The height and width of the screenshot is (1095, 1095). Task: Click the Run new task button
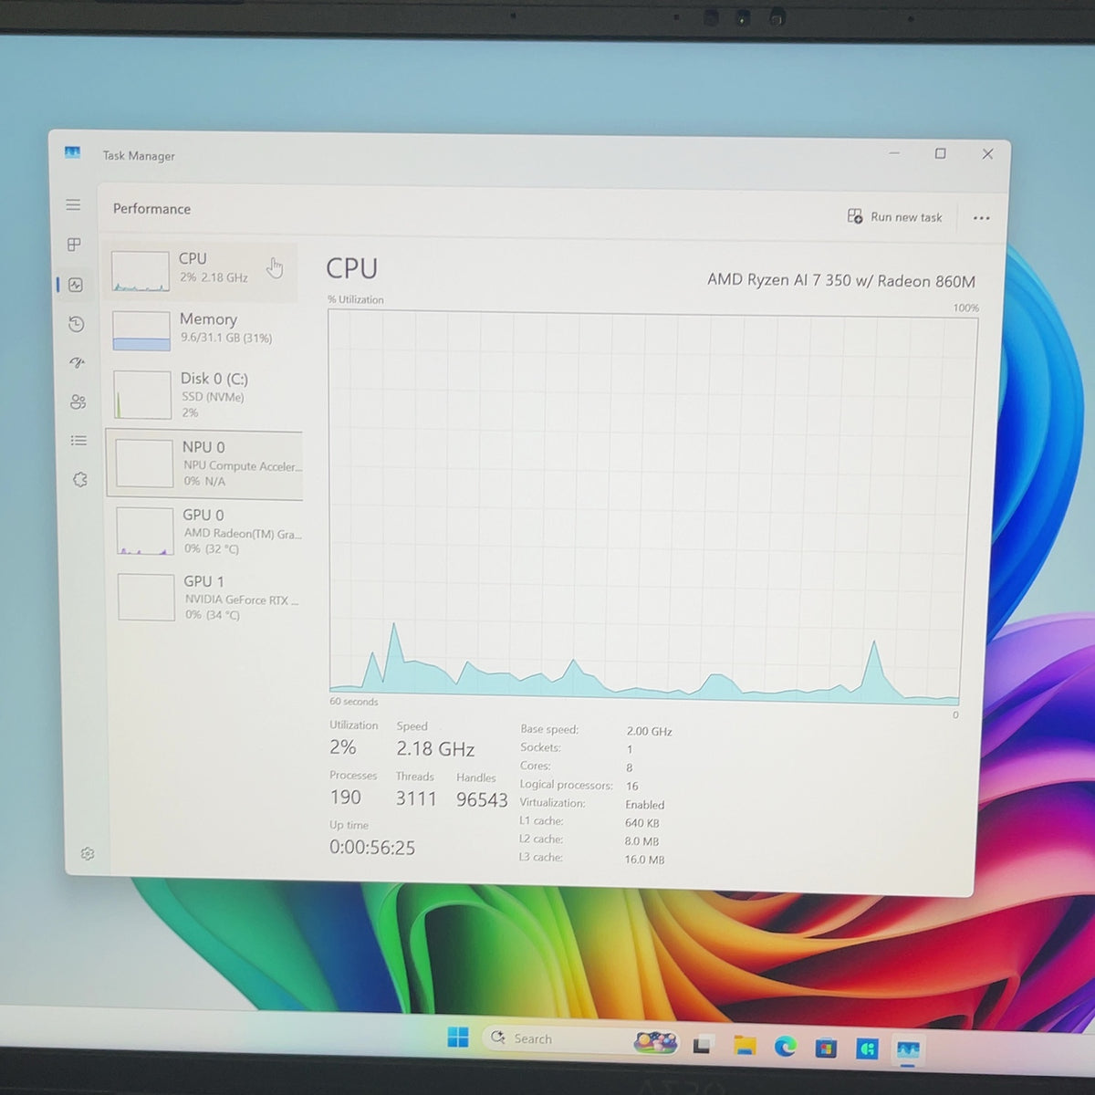tap(895, 217)
